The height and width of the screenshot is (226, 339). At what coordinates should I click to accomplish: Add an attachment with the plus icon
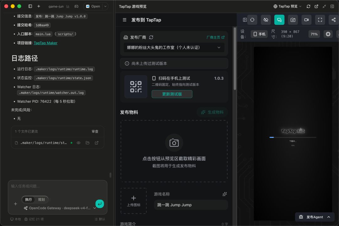[16, 204]
